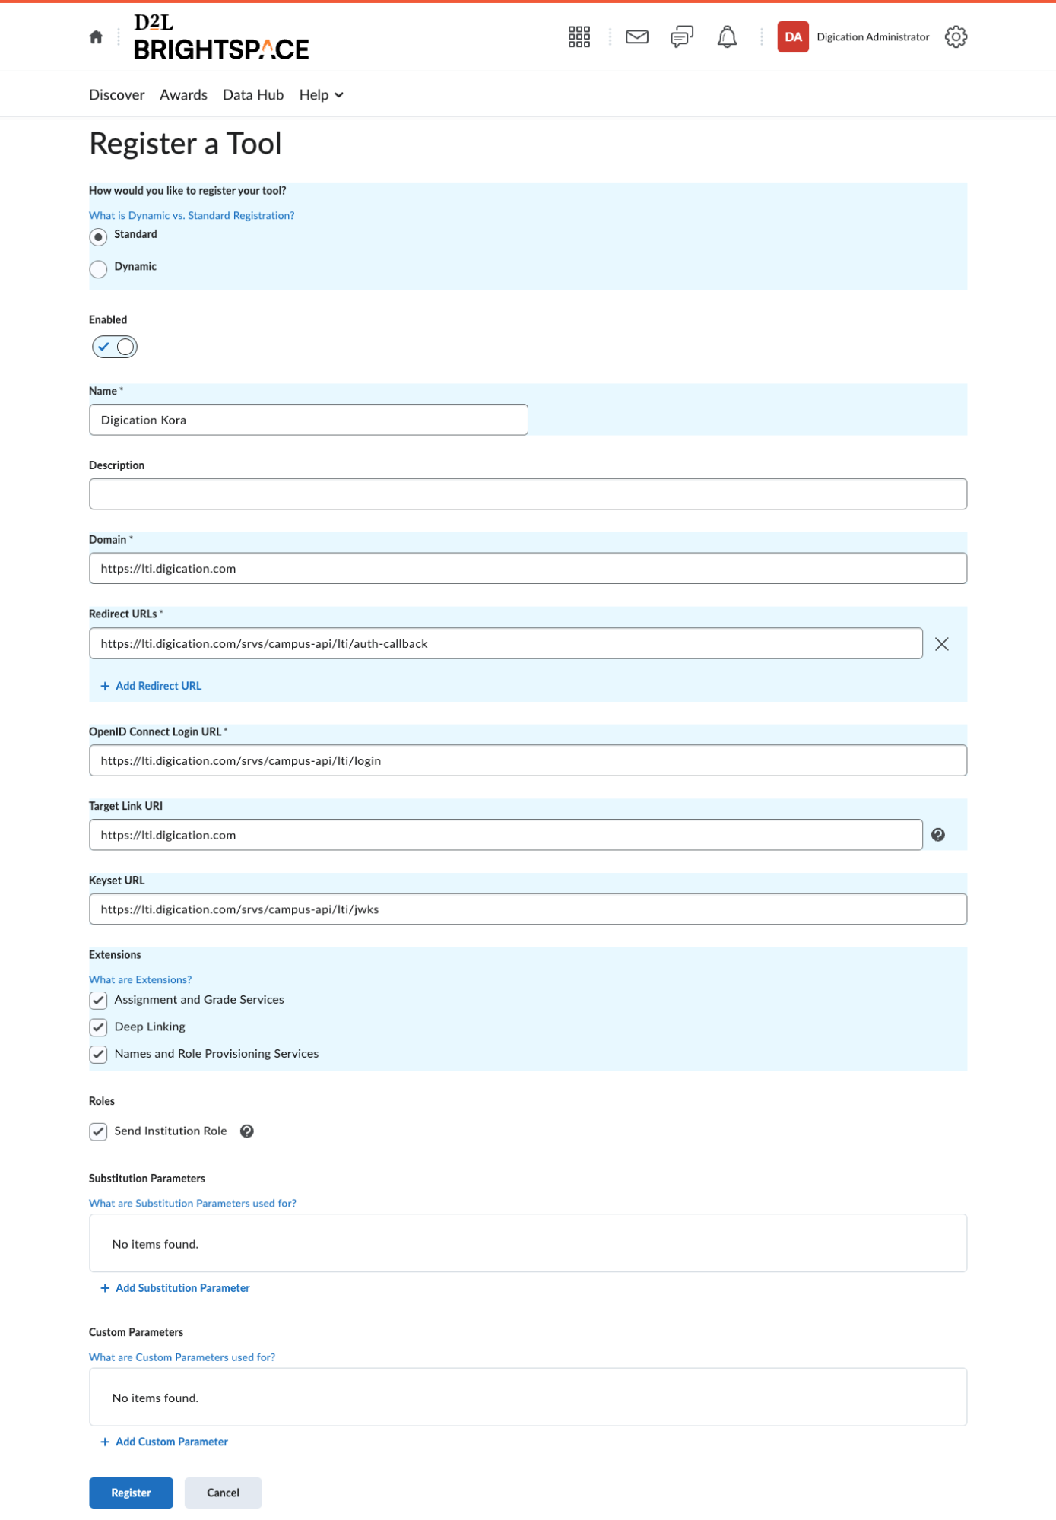The width and height of the screenshot is (1056, 1520).
Task: Uncheck the Deep Linking extension
Action: click(98, 1027)
